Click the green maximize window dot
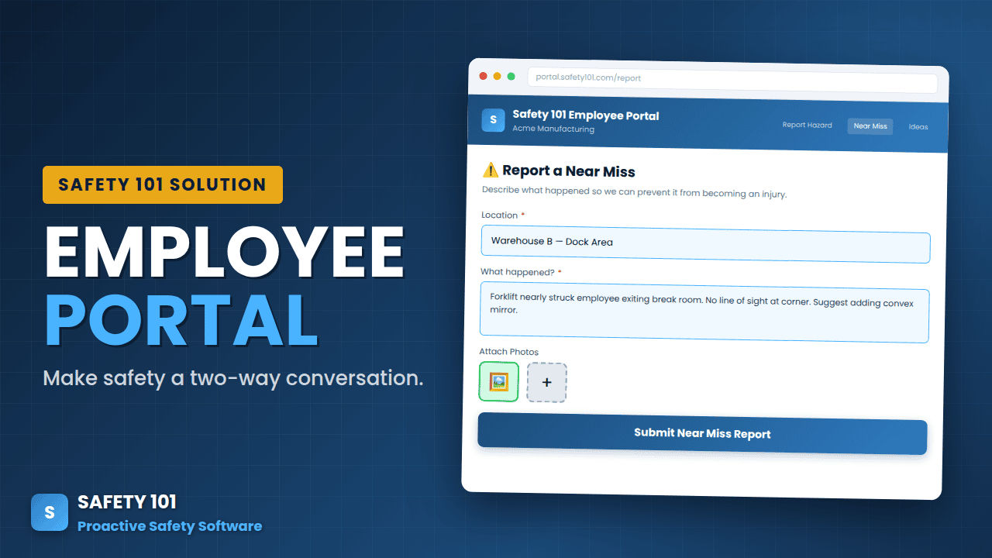Screen dimensions: 992x558 [510, 76]
